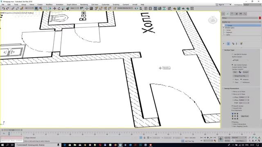Click the time slider handle
The width and height of the screenshot is (262, 147).
pos(12,130)
